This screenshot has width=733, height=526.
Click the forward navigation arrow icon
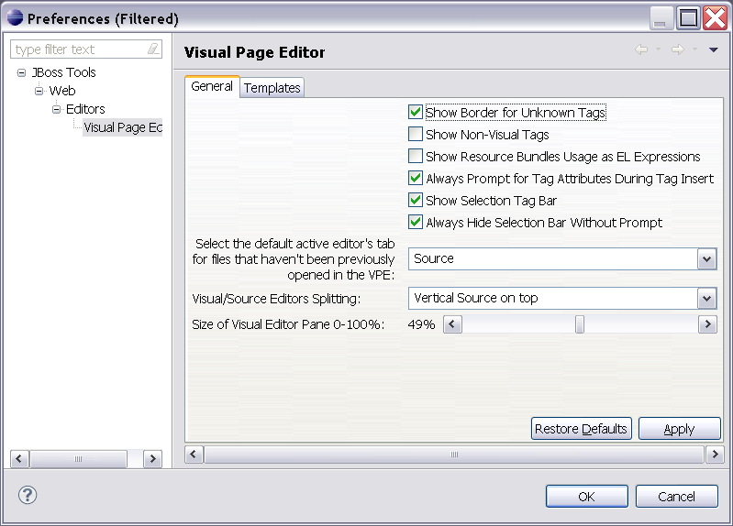[678, 50]
